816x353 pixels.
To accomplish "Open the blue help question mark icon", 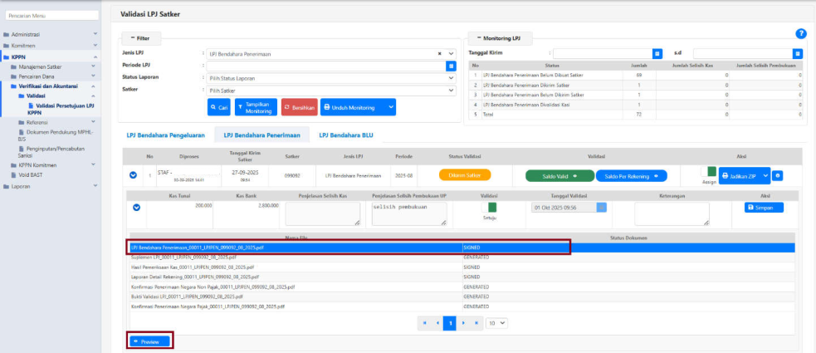I will coord(801,33).
